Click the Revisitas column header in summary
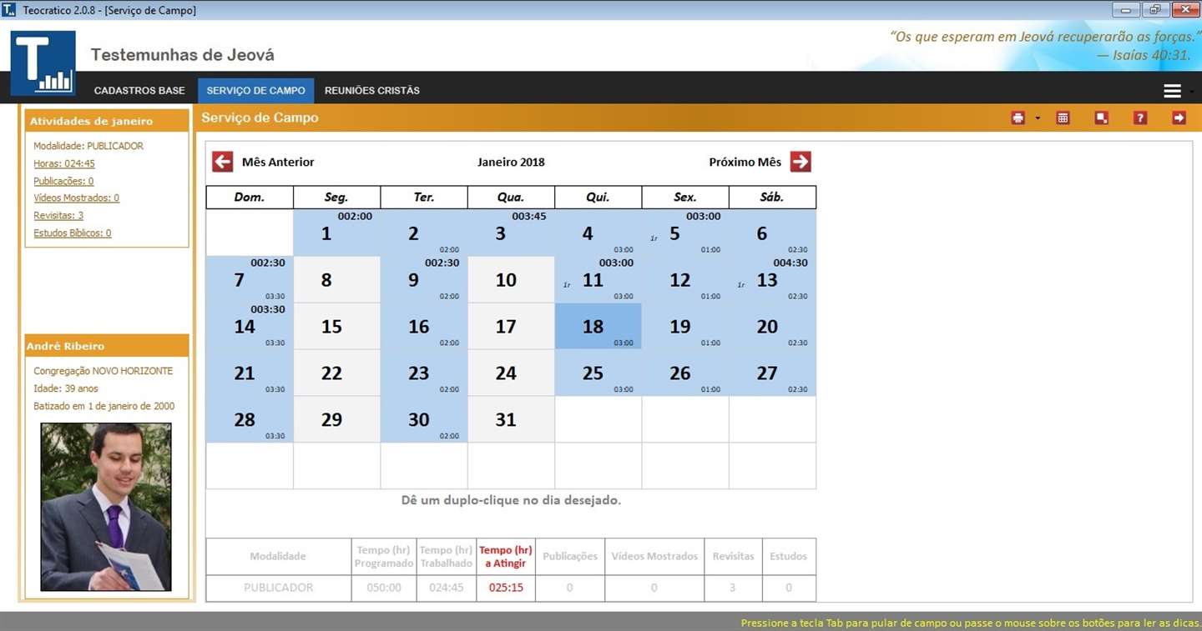 point(733,556)
